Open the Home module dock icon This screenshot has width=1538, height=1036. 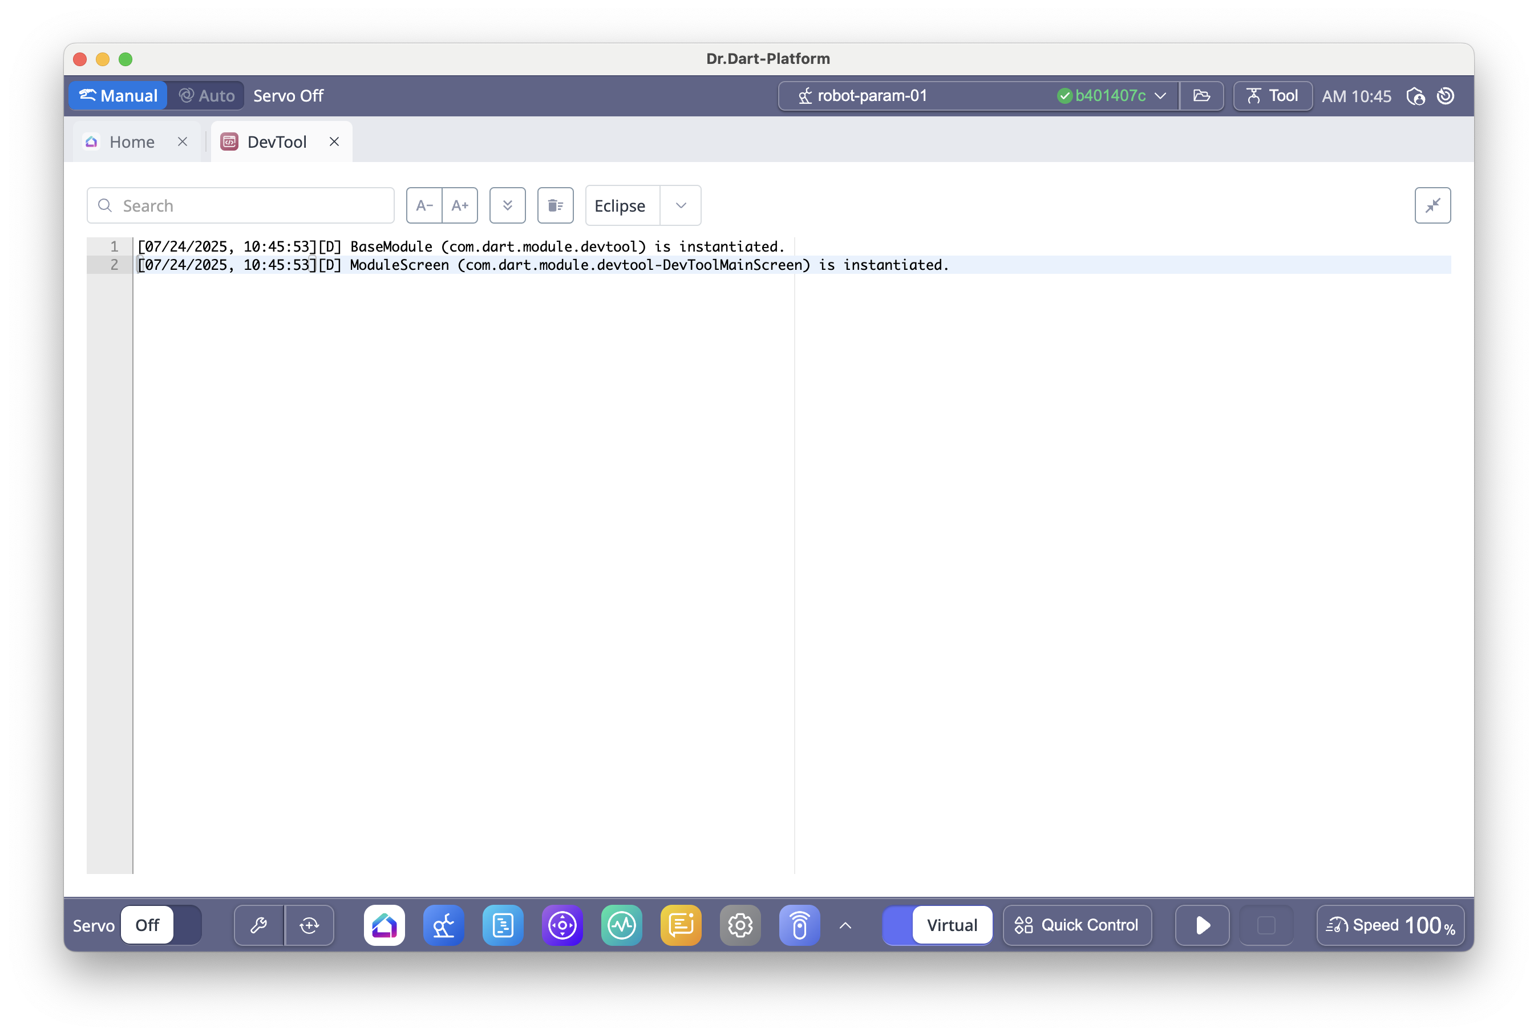[x=384, y=925]
